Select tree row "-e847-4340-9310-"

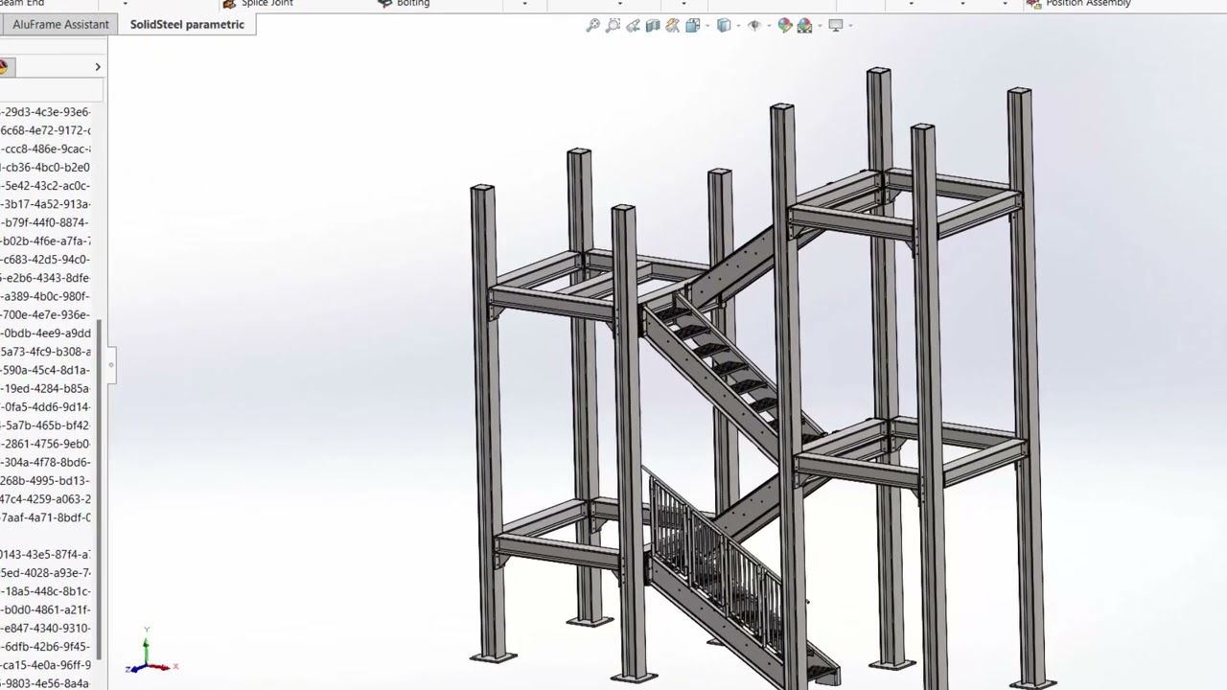click(x=46, y=629)
